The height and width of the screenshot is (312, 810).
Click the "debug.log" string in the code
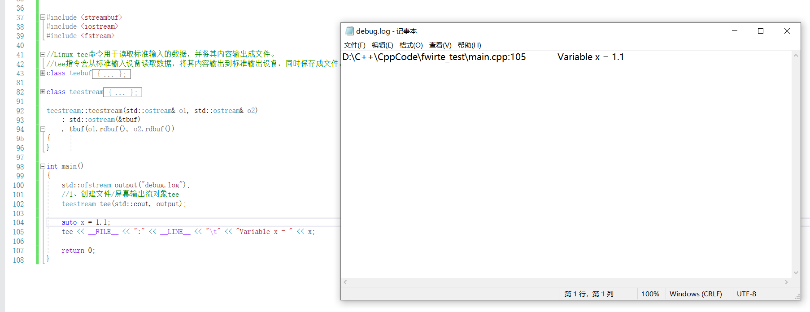tap(162, 185)
